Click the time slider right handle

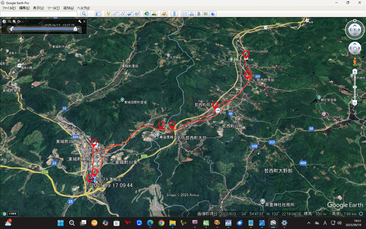point(75,29)
